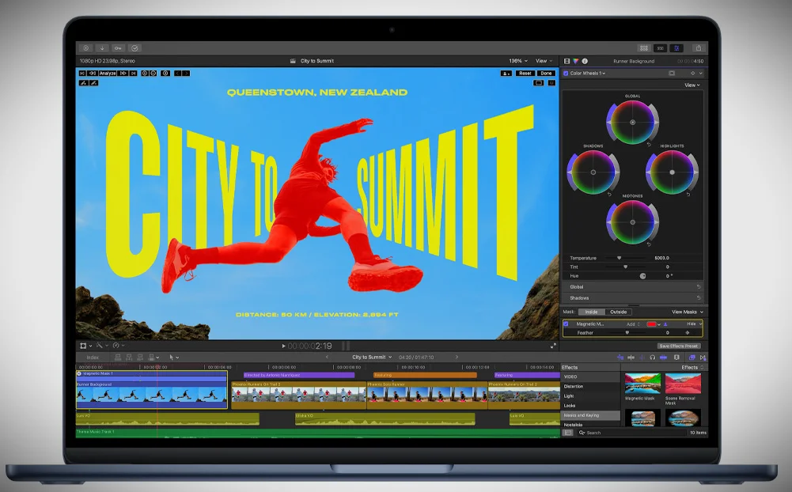The image size is (792, 492).
Task: Click Done in the viewer
Action: (x=546, y=74)
